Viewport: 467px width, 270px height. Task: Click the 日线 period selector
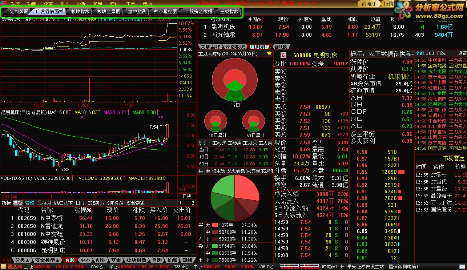[x=187, y=196]
